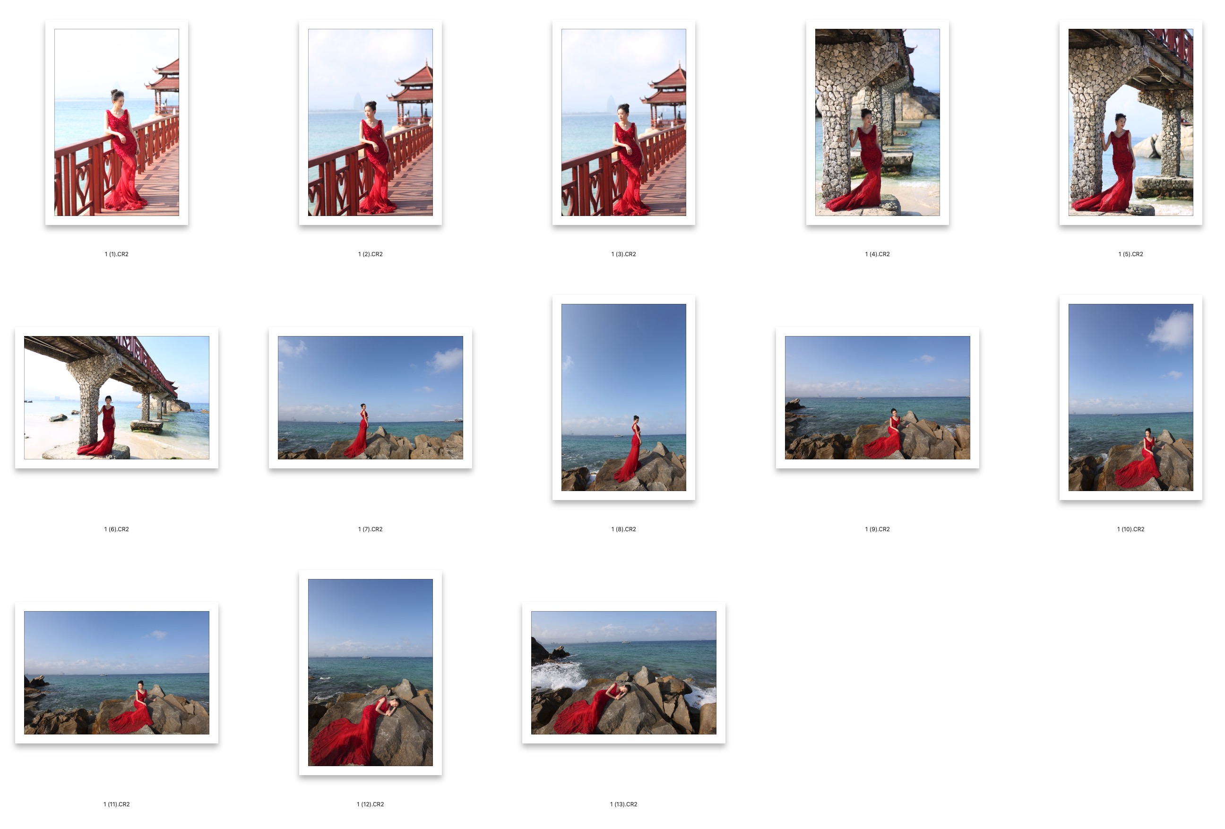
Task: Select the 1 (1).CR2 thumbnail
Action: coord(116,122)
